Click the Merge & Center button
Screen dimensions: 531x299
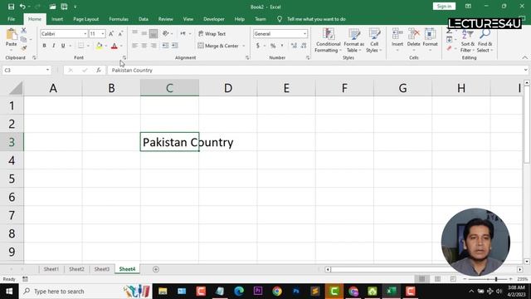218,46
